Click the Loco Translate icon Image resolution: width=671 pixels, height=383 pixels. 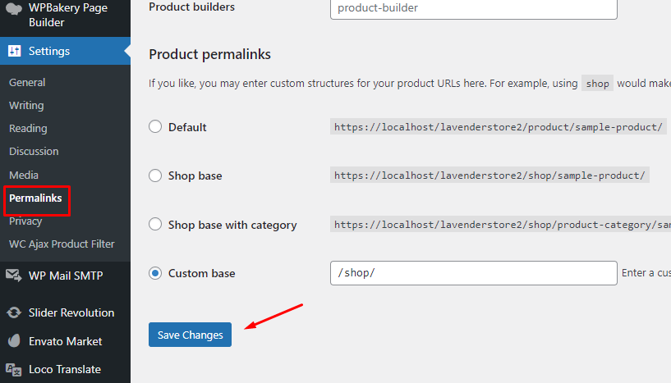[x=14, y=370]
